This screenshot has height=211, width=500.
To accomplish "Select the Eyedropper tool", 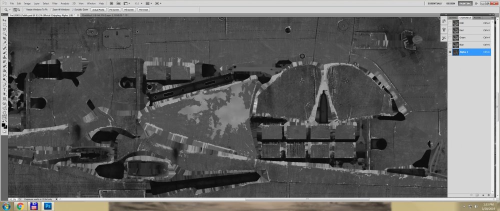I will click(5, 42).
